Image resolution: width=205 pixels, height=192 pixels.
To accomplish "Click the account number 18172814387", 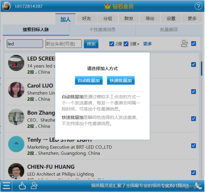I will click(29, 6).
